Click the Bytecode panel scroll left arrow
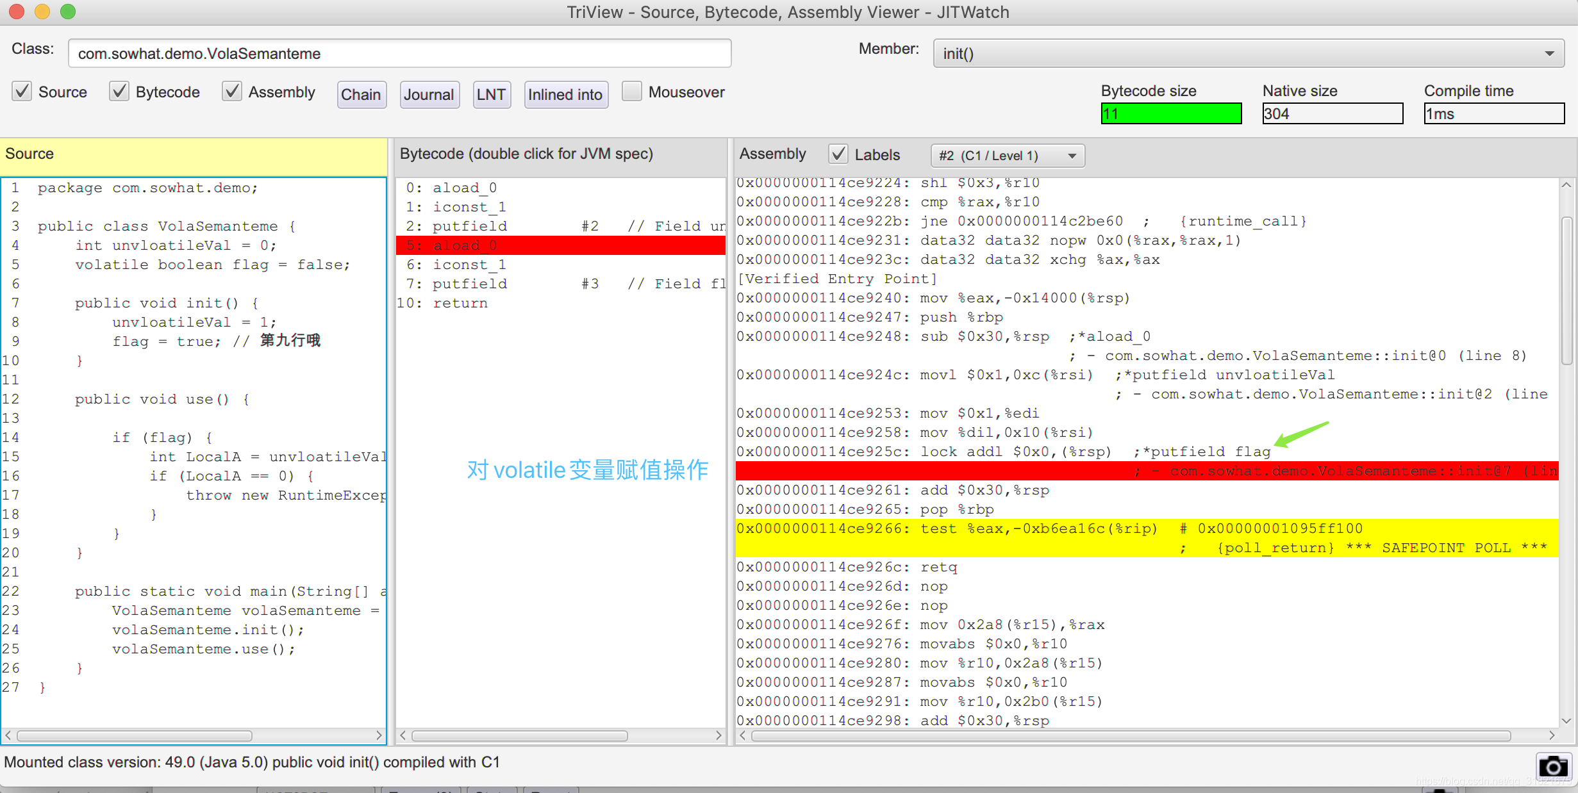The height and width of the screenshot is (793, 1578). tap(403, 735)
